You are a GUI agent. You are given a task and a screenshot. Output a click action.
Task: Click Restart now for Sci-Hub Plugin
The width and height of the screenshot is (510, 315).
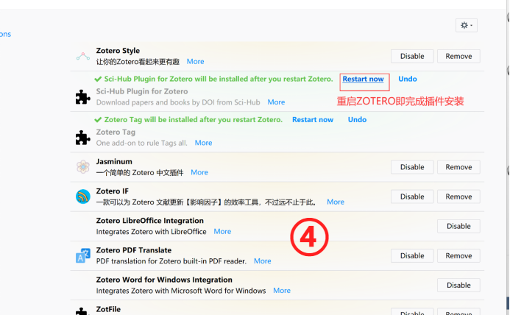363,79
